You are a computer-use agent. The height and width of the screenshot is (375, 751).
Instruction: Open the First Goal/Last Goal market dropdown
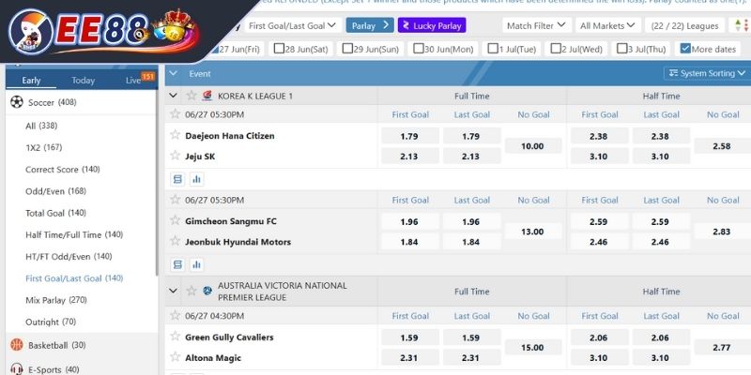point(293,26)
